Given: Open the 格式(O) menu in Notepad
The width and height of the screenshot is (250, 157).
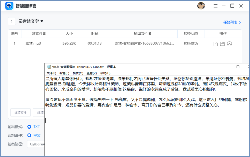Looking at the screenshot, I should click(78, 73).
